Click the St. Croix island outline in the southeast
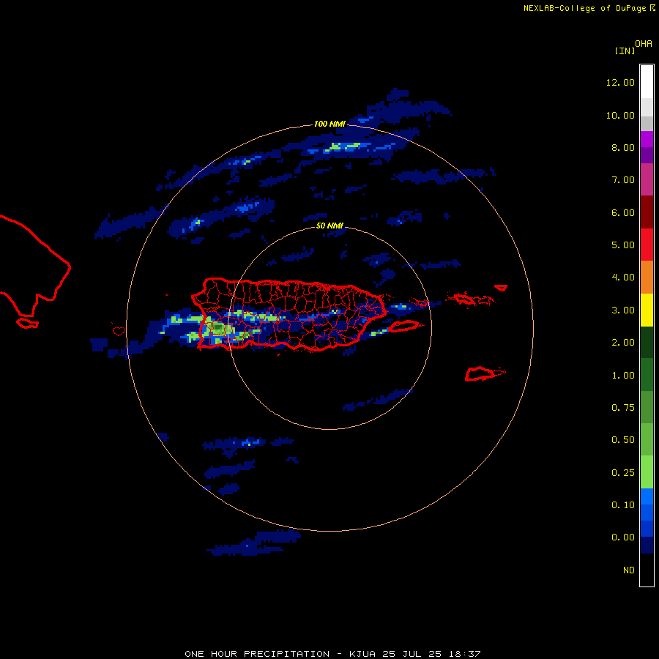This screenshot has width=659, height=659. pos(484,373)
